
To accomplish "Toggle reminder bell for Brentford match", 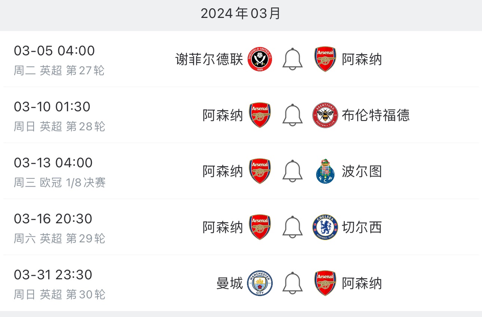I will (x=293, y=115).
